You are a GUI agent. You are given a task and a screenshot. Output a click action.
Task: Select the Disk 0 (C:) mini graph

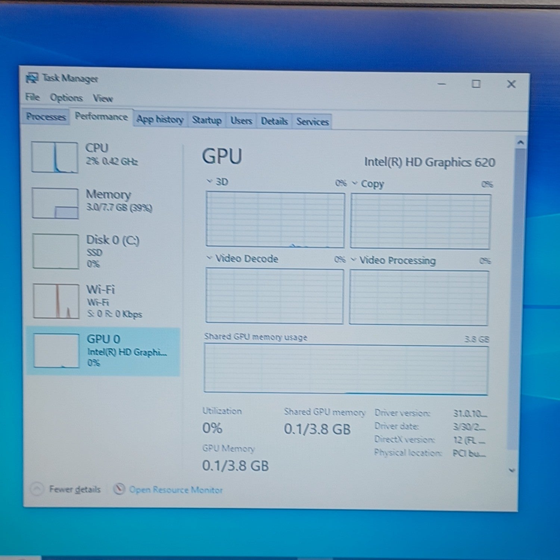coord(56,251)
